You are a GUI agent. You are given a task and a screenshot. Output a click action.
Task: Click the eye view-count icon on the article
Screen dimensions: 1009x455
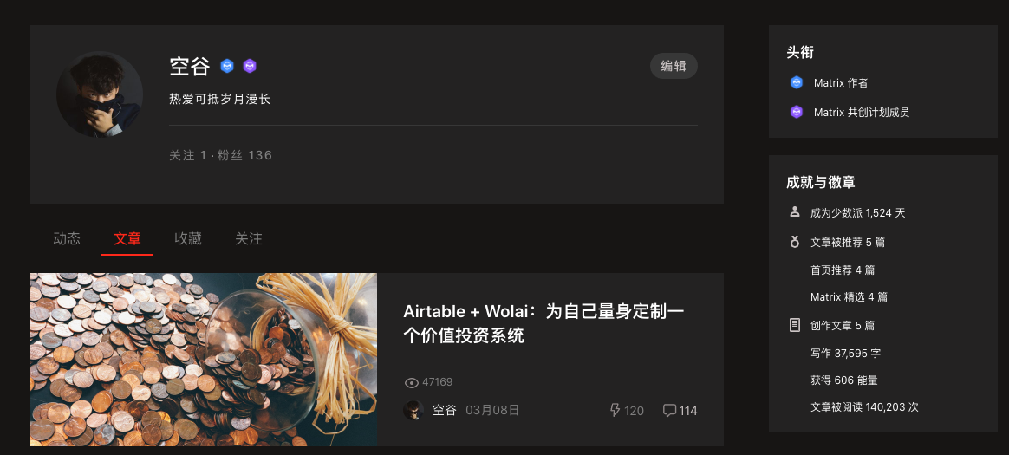[x=411, y=383]
